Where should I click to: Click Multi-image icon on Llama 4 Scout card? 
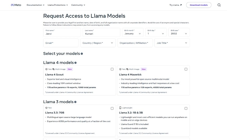(54, 69)
